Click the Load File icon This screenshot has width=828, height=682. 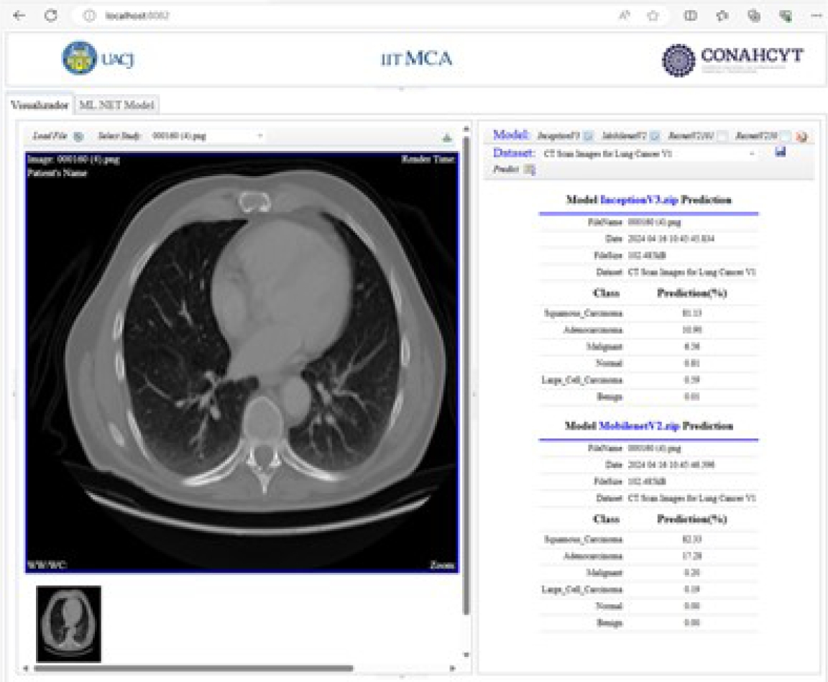[x=78, y=137]
